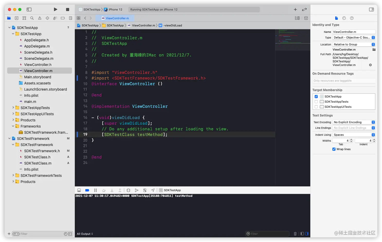Check the SDKTestAppTests target membership
Viewport: 382px width, 242px height.
point(316,102)
